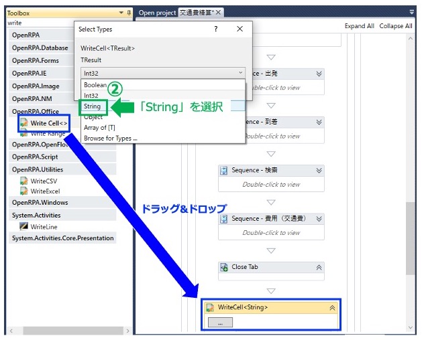The height and width of the screenshot is (340, 422).
Task: Open the TResult Int32 combo box
Action: point(163,73)
